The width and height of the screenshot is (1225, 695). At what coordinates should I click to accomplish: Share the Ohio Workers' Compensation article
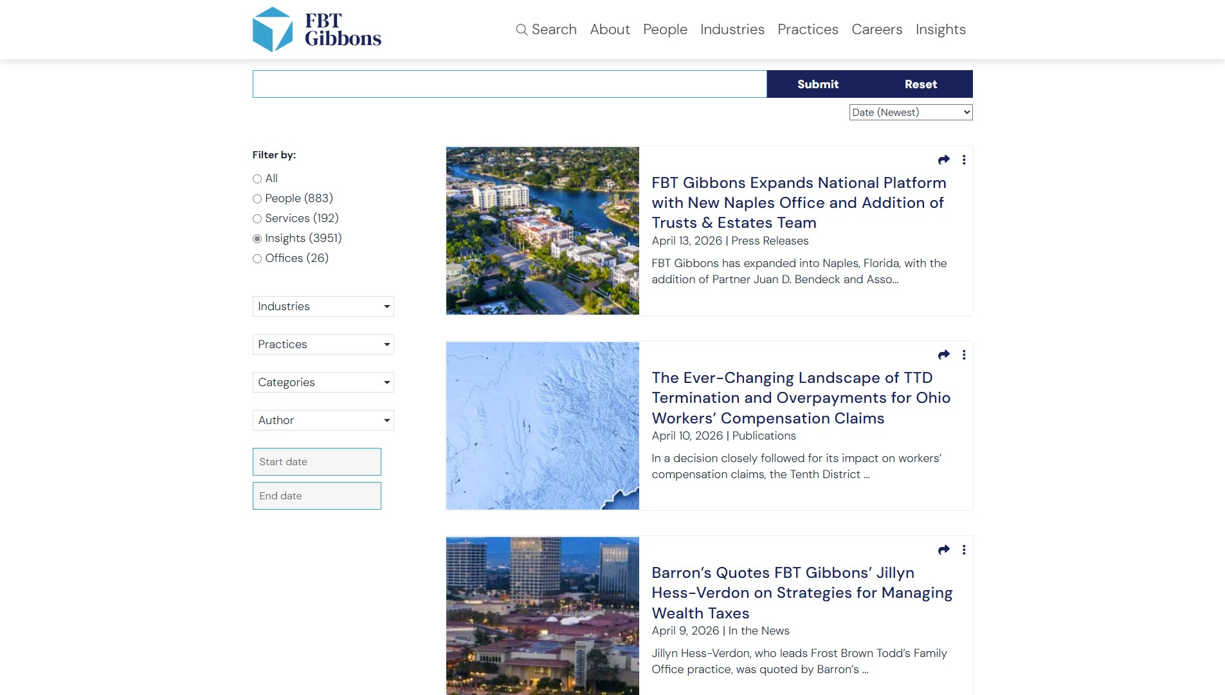(x=943, y=355)
